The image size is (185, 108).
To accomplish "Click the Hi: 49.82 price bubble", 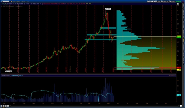I will (x=108, y=9).
